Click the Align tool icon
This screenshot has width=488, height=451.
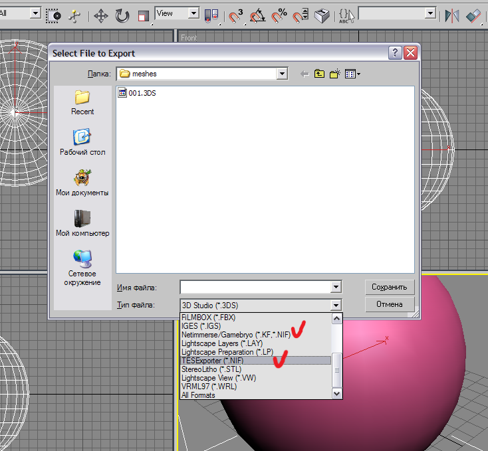[473, 15]
